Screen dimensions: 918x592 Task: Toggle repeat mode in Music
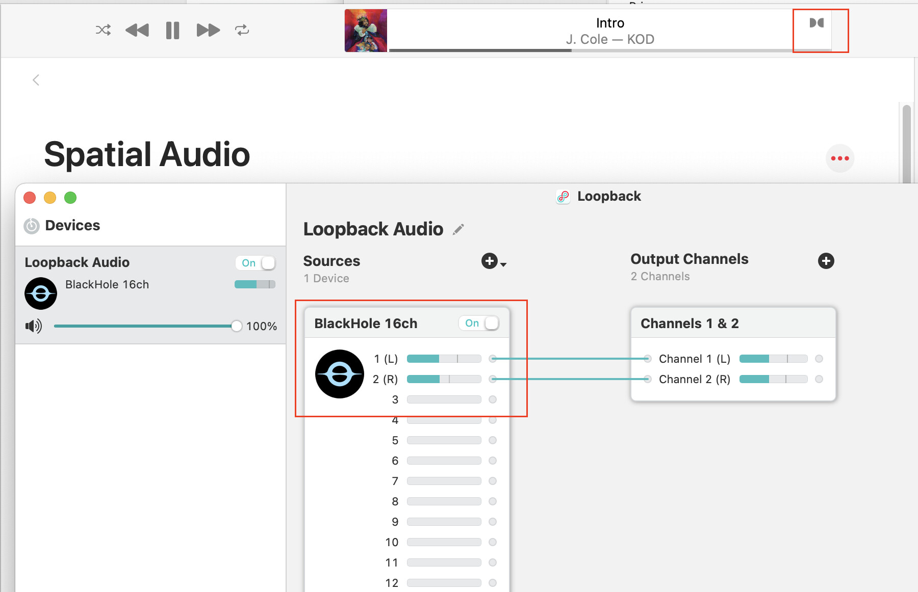(242, 30)
